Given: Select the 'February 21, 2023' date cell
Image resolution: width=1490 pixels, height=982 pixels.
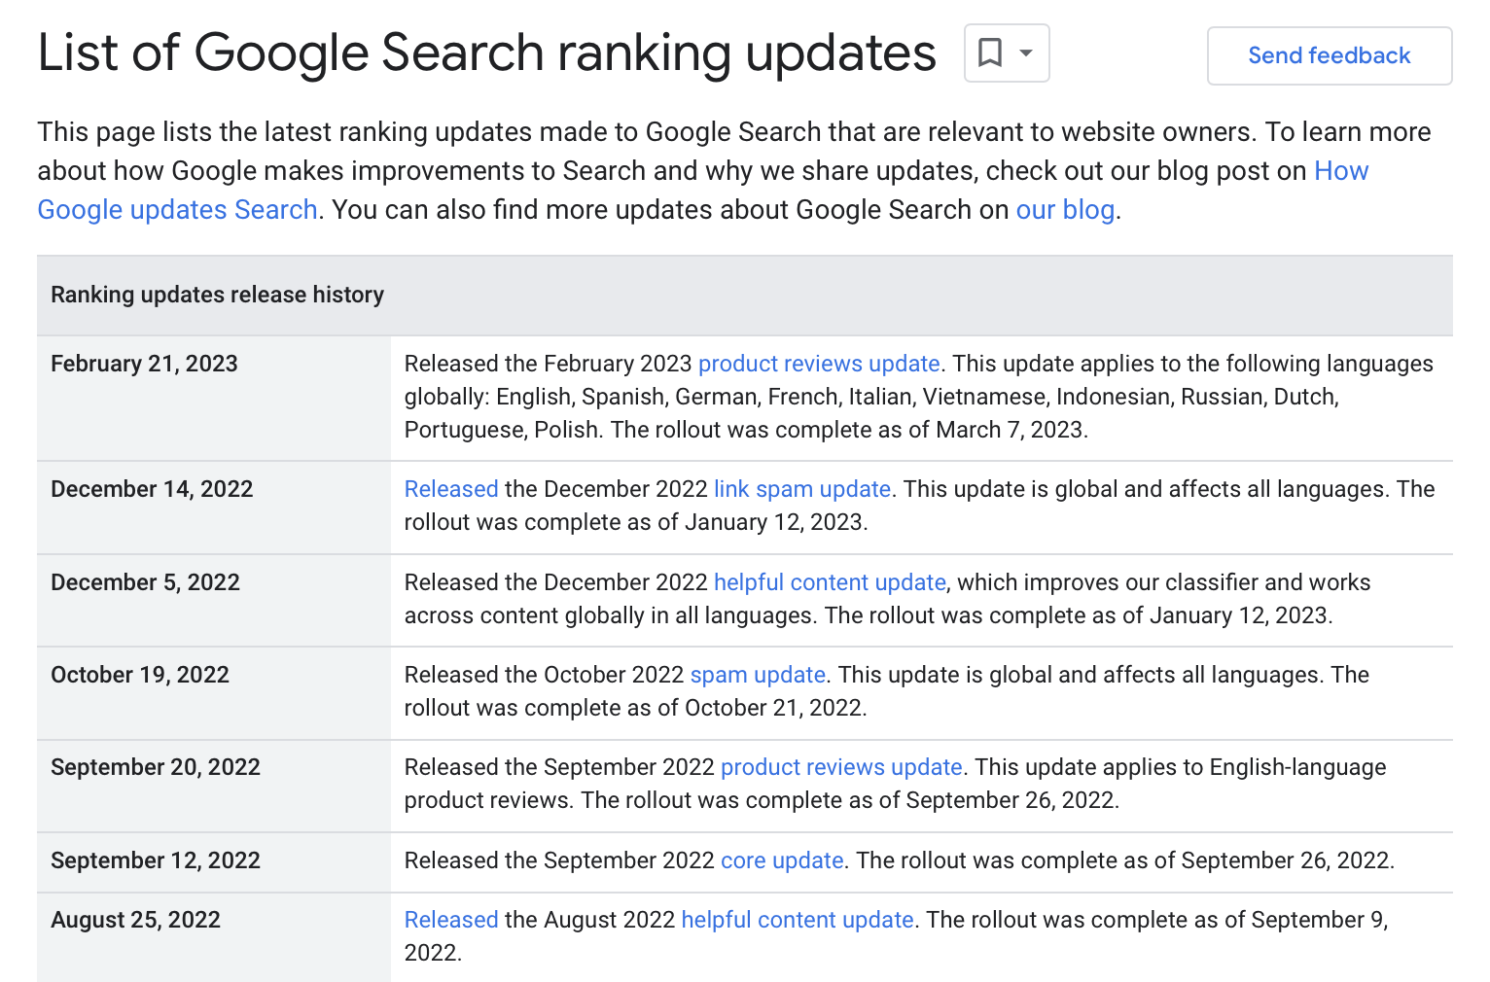Looking at the screenshot, I should click(144, 364).
